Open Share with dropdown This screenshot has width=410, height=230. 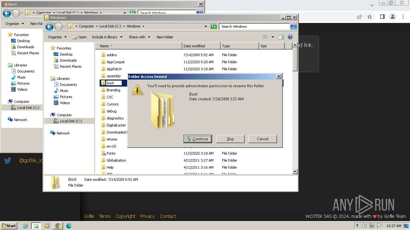[x=139, y=37]
